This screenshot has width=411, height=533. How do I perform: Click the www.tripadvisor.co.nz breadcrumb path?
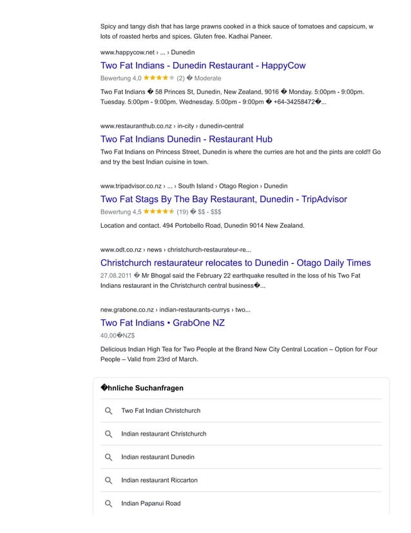pyautogui.click(x=194, y=186)
